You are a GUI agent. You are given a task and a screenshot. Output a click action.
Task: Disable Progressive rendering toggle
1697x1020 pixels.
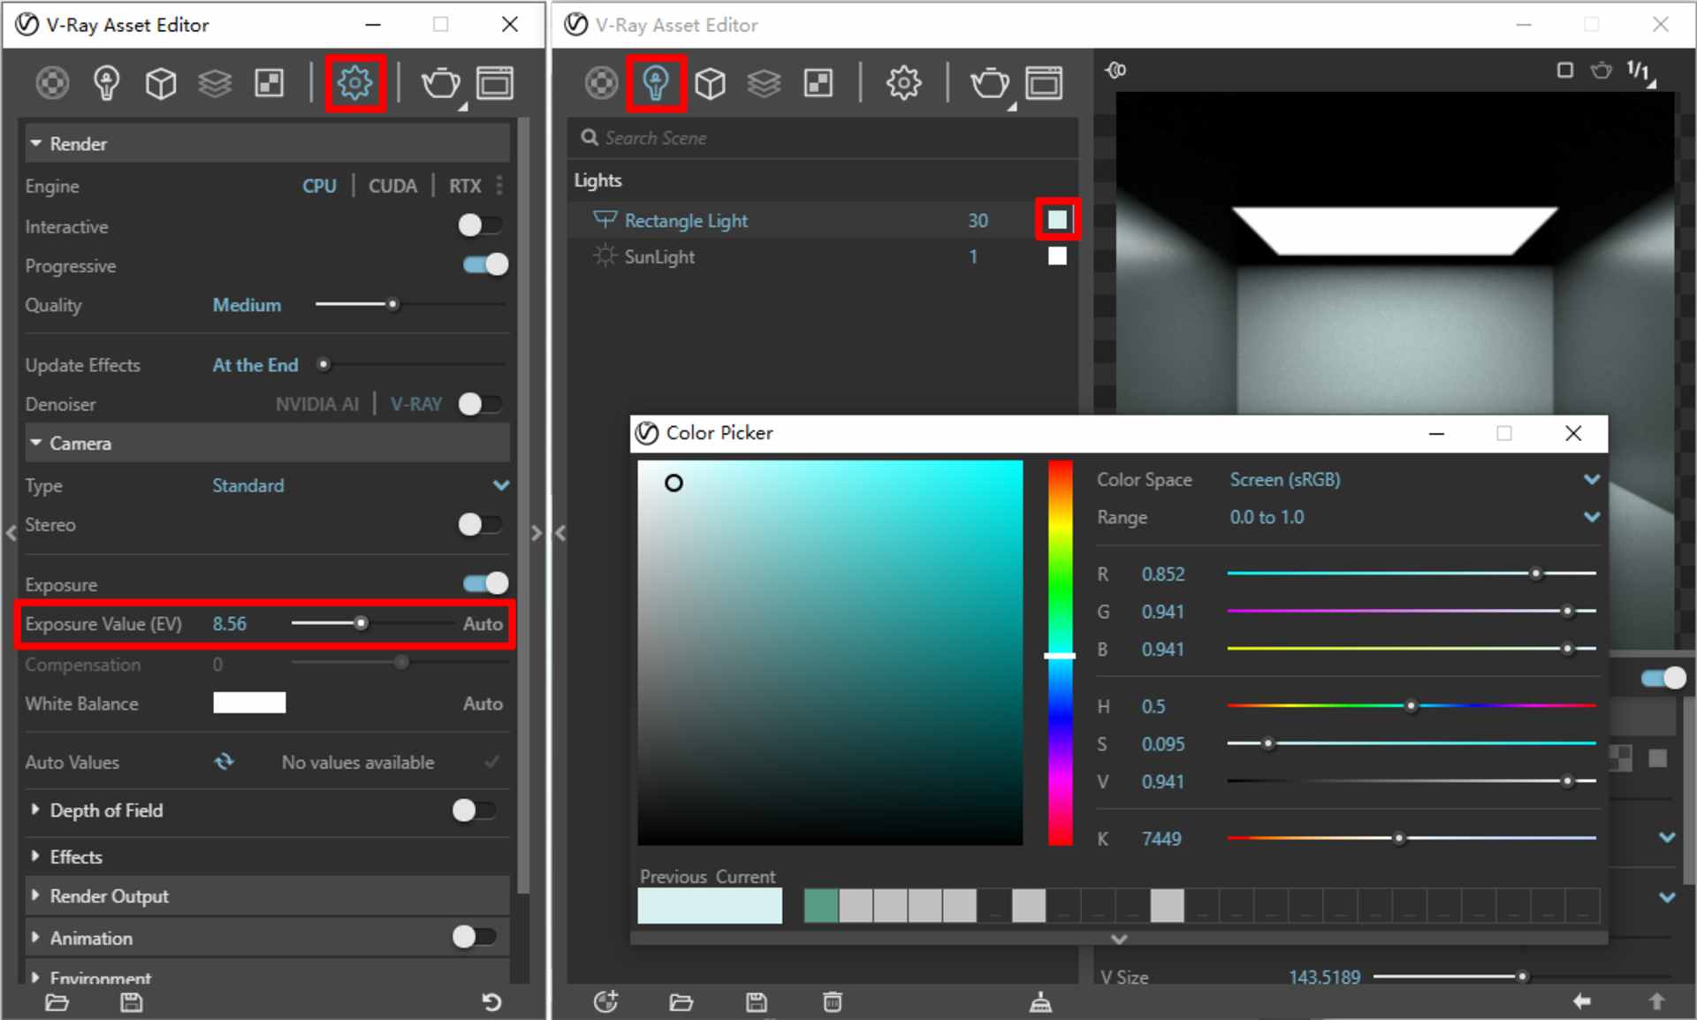(485, 265)
